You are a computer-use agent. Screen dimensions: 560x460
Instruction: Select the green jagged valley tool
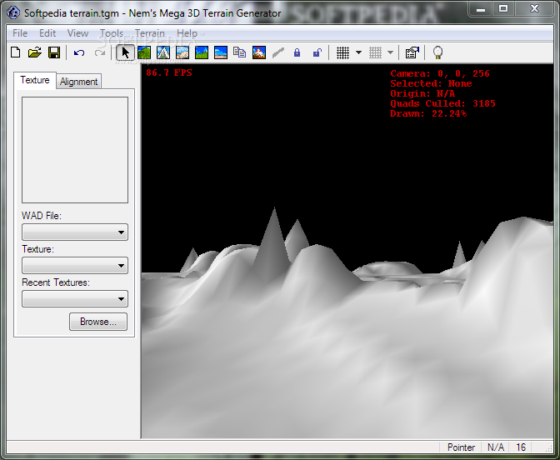tap(202, 52)
